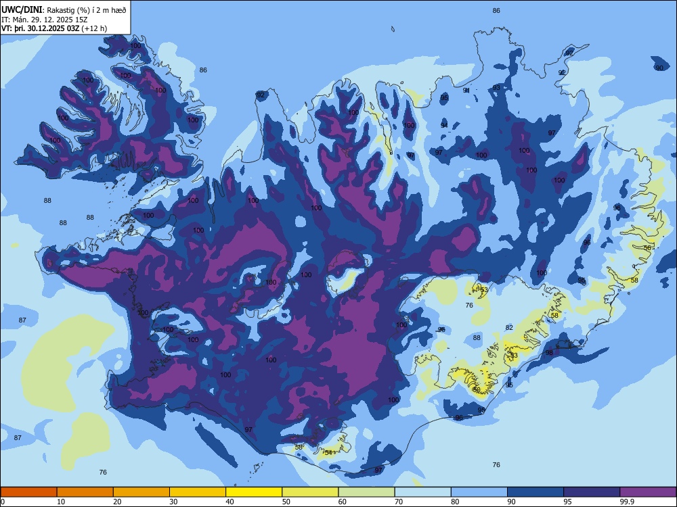677x507 pixels.
Task: Click the '82' humidity value on the map
Action: click(510, 328)
